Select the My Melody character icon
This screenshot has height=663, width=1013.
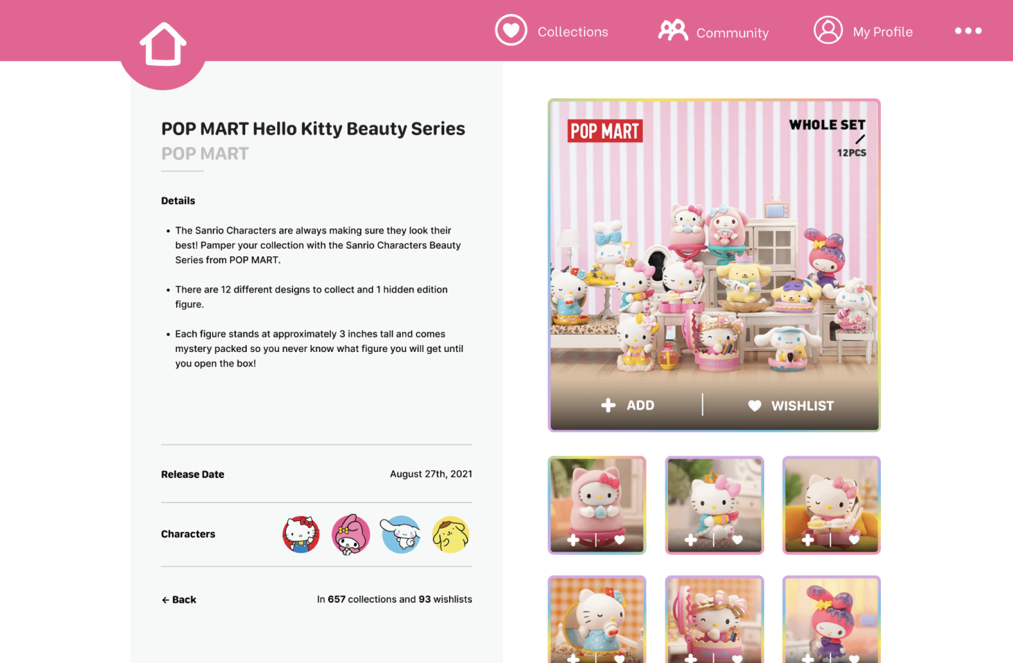351,534
